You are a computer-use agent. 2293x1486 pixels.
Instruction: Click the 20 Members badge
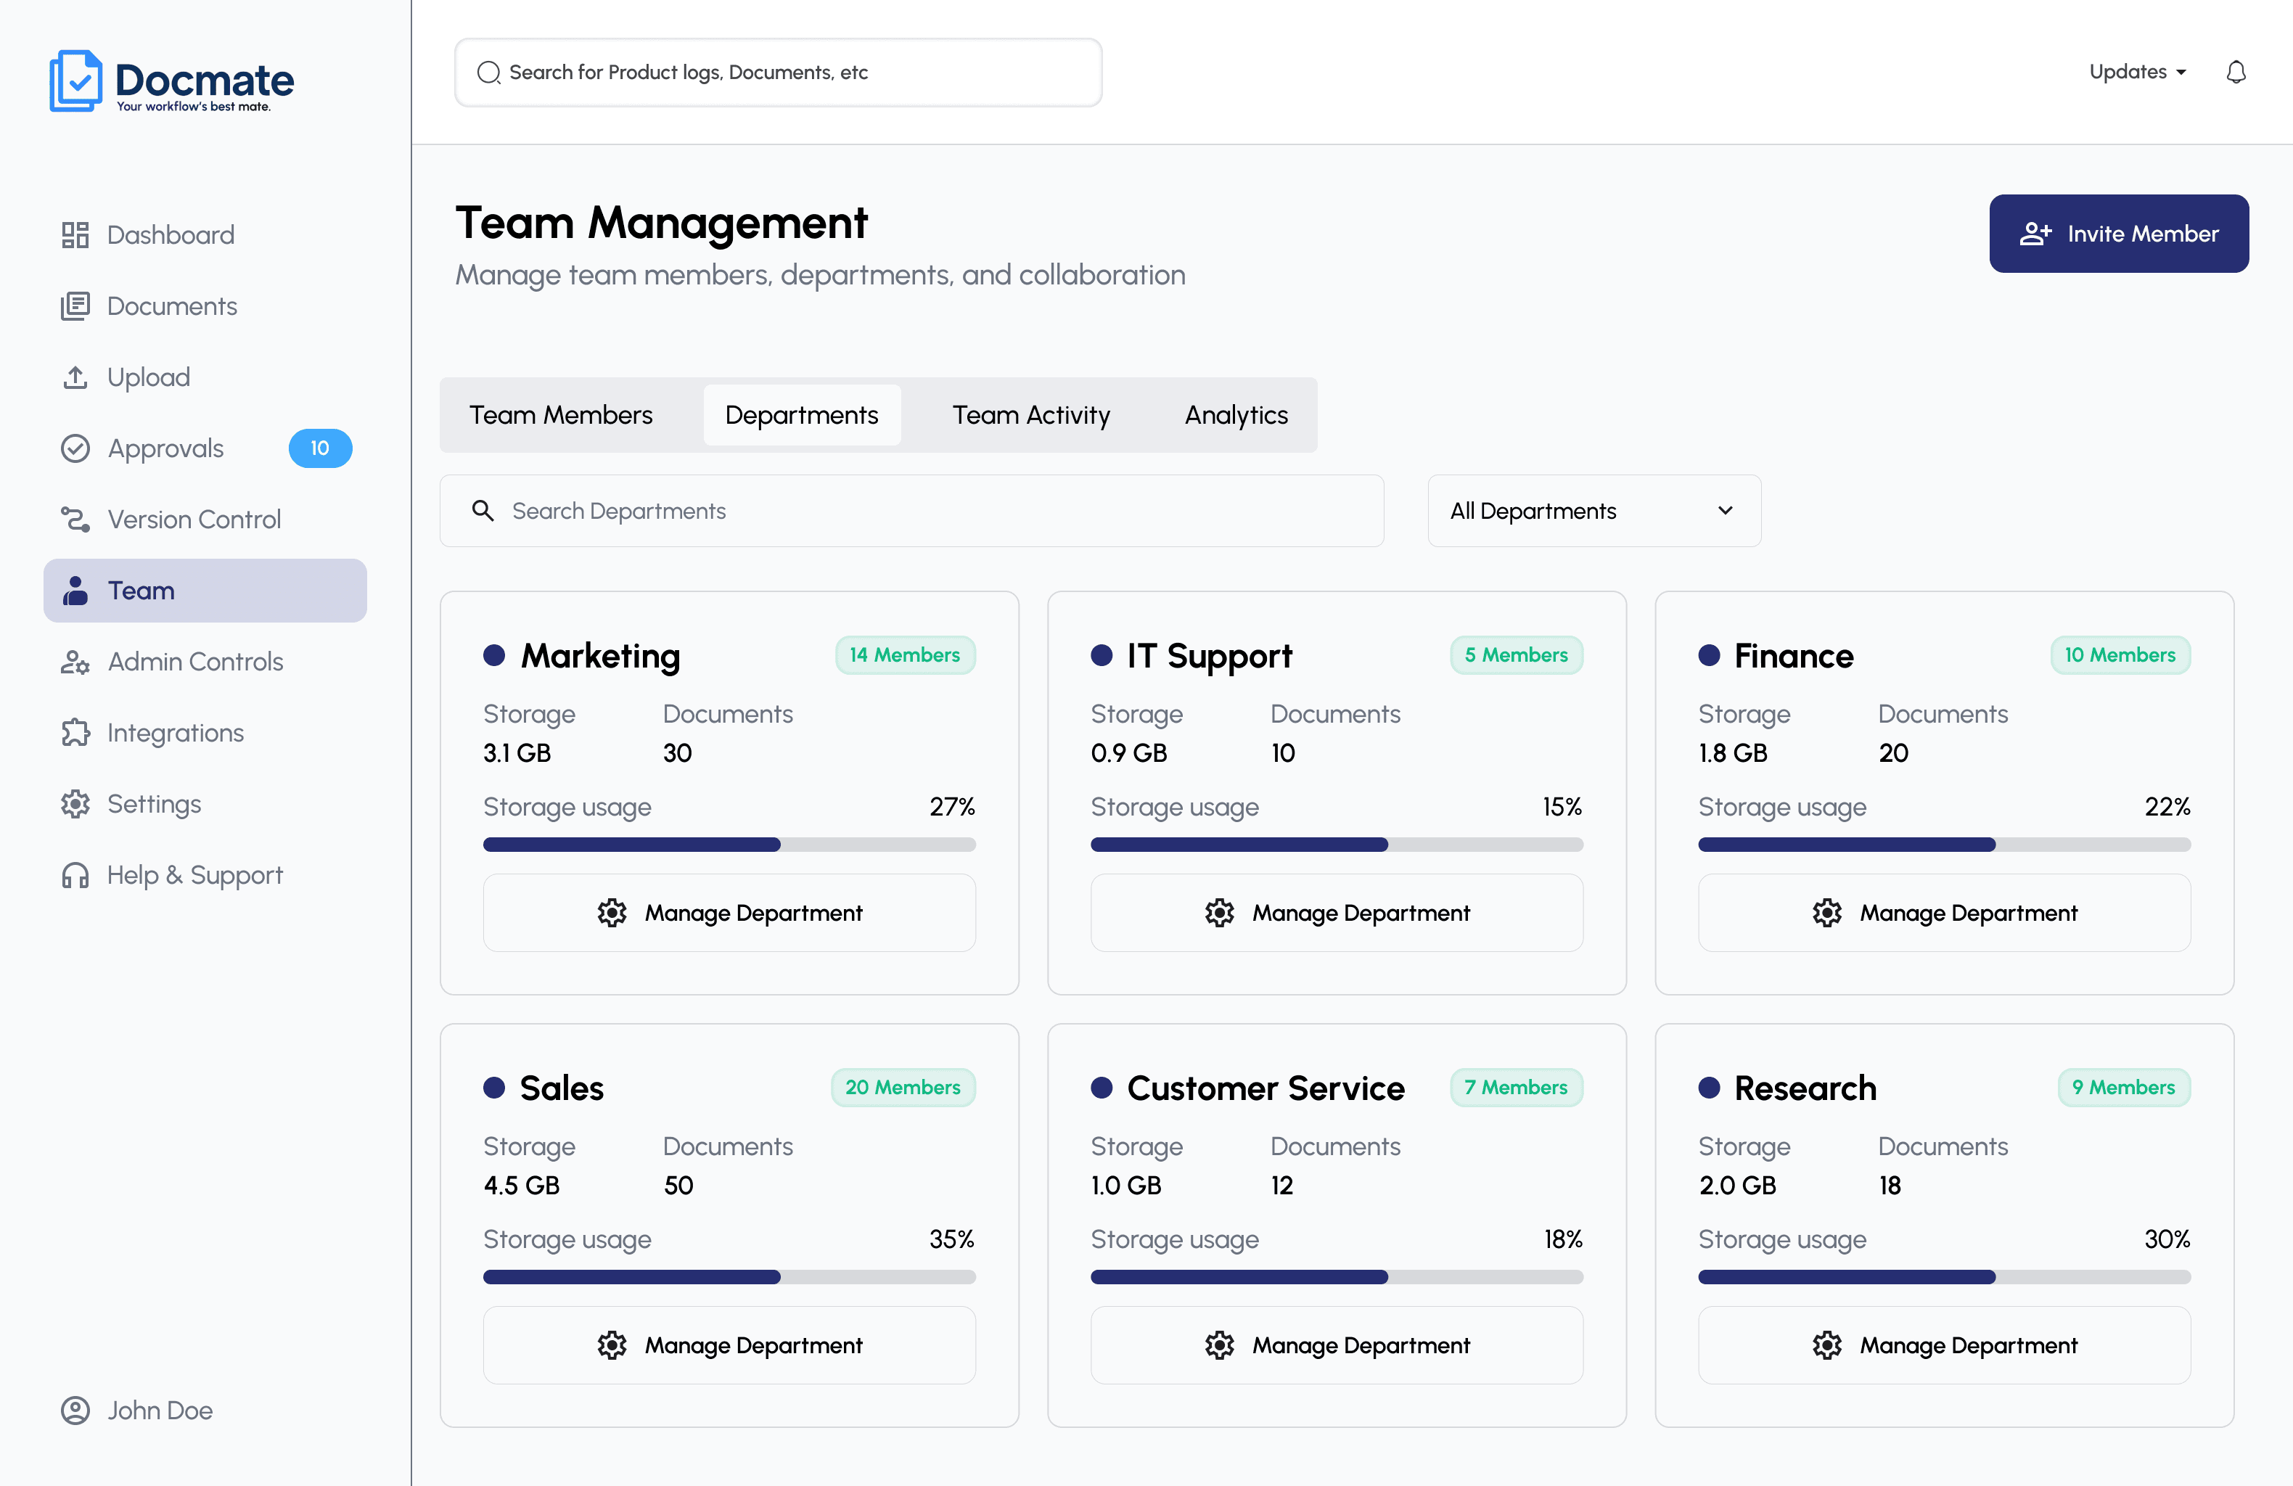tap(903, 1088)
